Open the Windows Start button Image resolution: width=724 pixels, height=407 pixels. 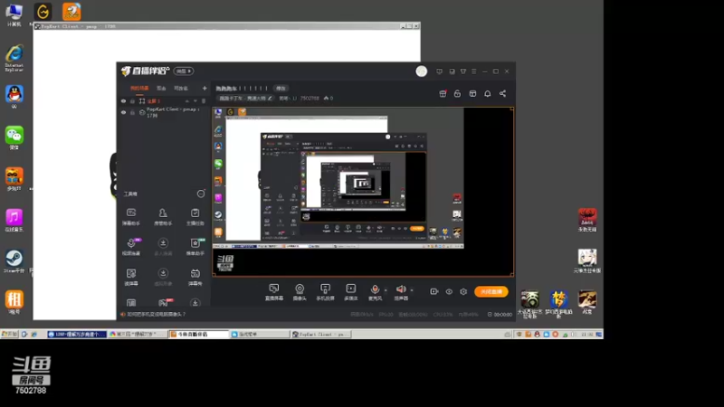click(9, 334)
